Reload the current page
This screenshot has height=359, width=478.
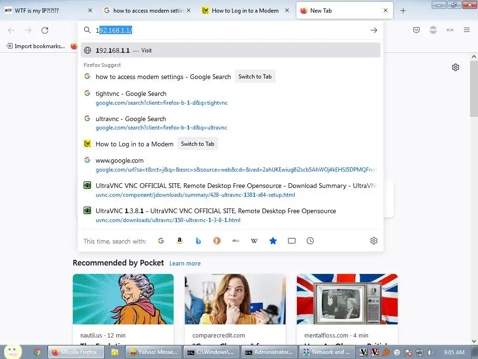[45, 30]
